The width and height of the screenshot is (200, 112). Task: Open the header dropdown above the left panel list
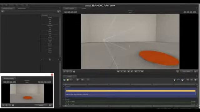(x=44, y=15)
